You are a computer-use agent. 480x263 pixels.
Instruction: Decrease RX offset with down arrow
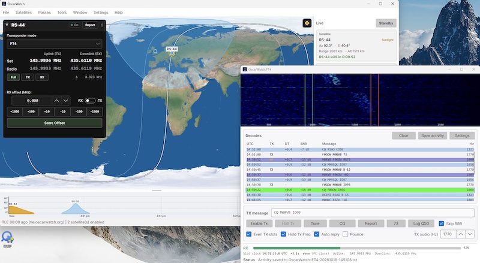(65, 101)
